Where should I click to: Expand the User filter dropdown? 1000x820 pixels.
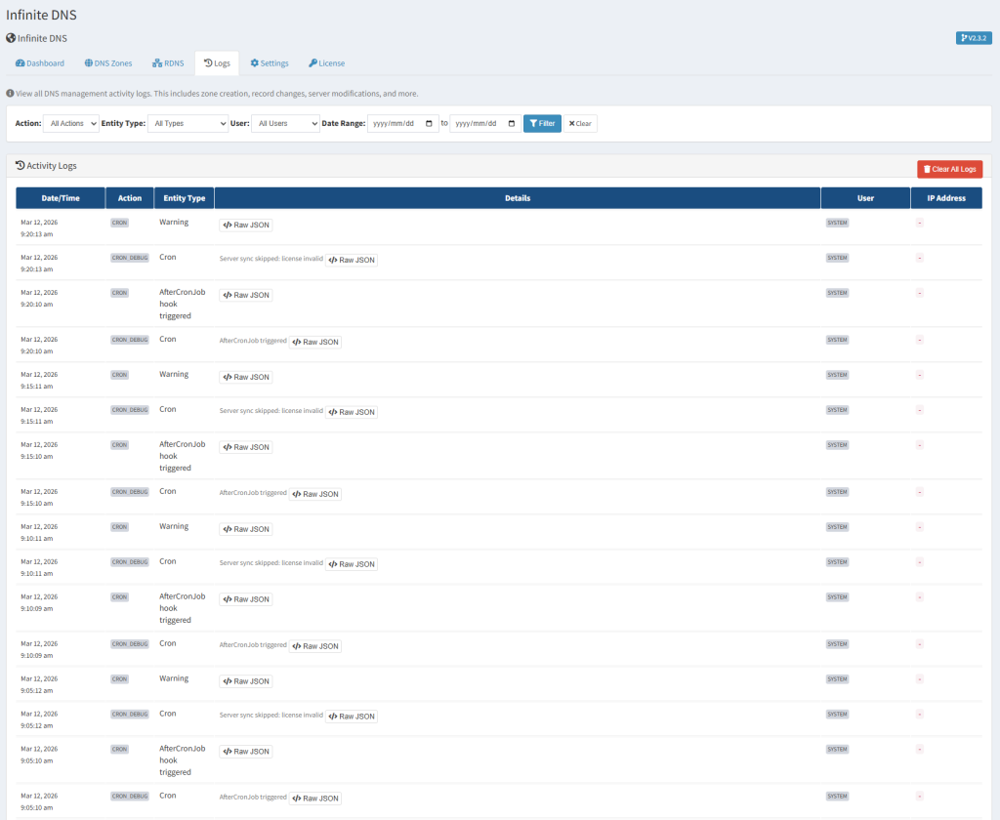coord(285,124)
